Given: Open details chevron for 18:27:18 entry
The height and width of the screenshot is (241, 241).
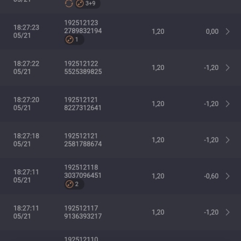Looking at the screenshot, I should tap(228, 140).
